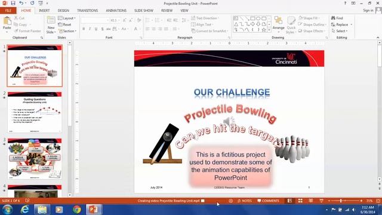Click Text Direction button
The height and width of the screenshot is (215, 382).
pos(205,18)
